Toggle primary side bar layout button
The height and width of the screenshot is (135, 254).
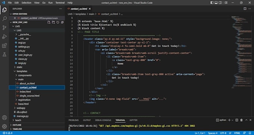pos(212,3)
